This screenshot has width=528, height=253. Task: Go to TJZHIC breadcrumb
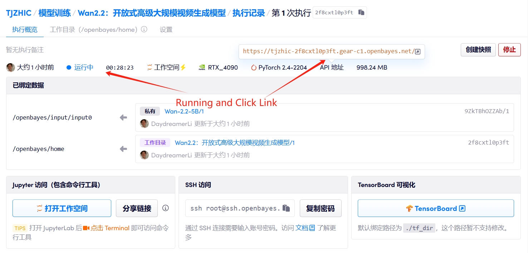[x=19, y=13]
